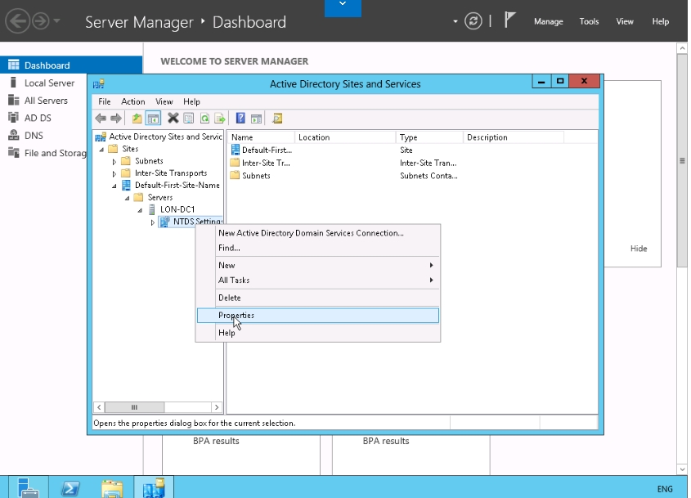Click the Hide link in welcome tile
This screenshot has width=691, height=498.
click(638, 249)
